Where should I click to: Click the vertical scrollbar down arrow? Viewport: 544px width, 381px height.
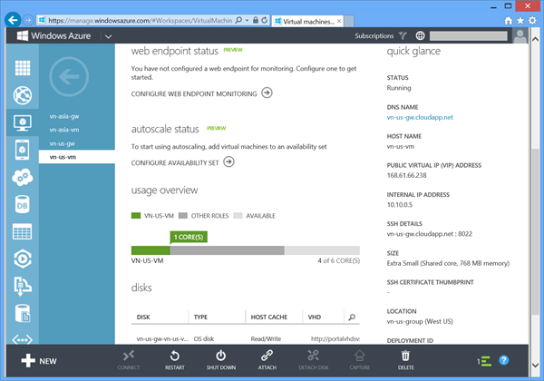pos(535,365)
